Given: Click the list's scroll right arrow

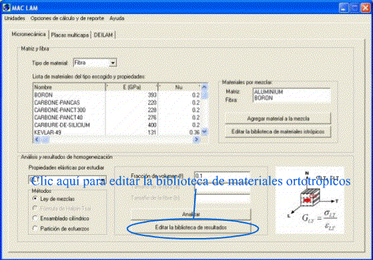Looking at the screenshot, I should [196, 140].
